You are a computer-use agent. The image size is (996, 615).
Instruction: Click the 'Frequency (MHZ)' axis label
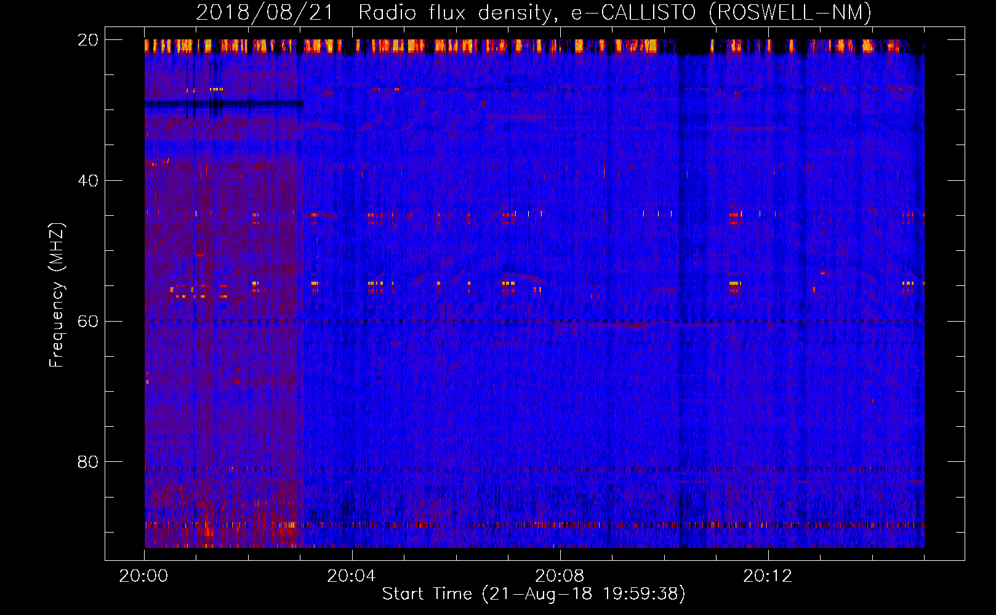[x=57, y=295]
